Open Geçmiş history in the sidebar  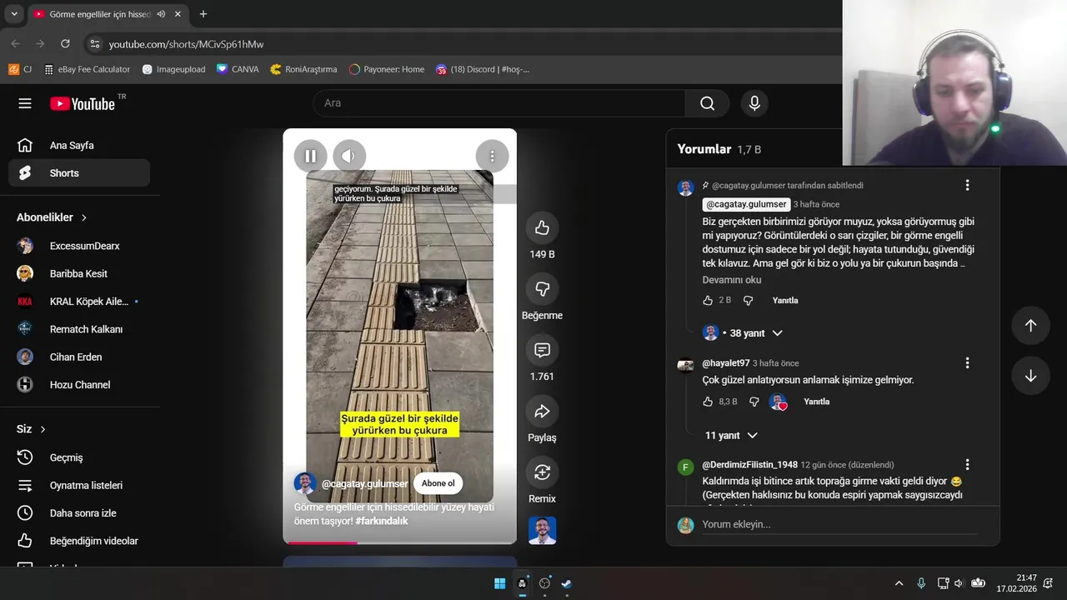(x=79, y=457)
